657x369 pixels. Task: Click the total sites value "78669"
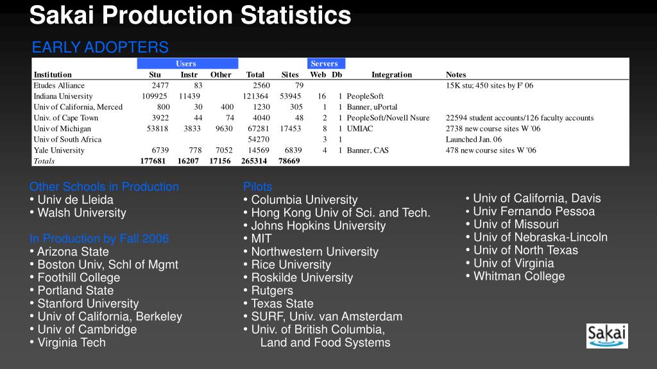click(x=289, y=161)
